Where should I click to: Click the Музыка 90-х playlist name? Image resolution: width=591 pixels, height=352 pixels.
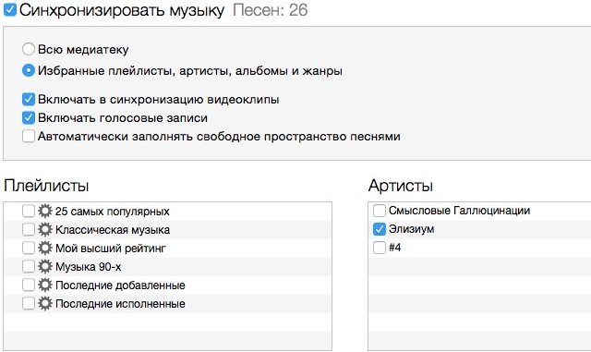[x=89, y=267]
